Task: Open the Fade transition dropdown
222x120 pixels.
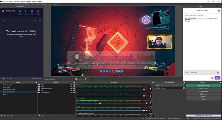Action: pyautogui.click(x=168, y=85)
